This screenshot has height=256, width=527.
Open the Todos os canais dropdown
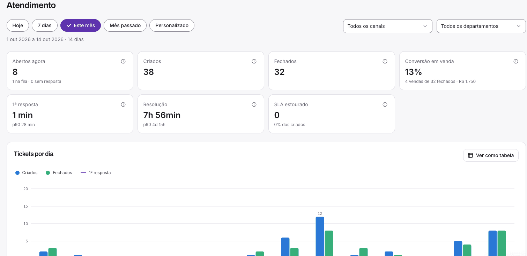(388, 26)
